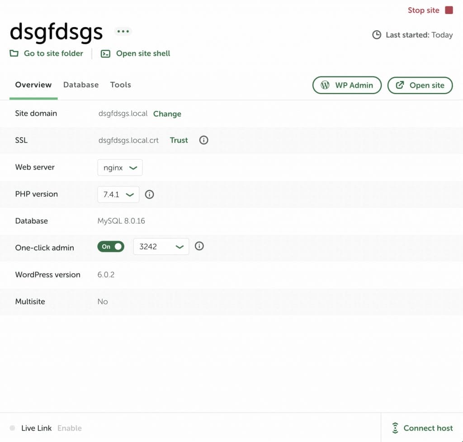Open the One-click admin user 3242 dropdown
Viewport: 463px width, 442px height.
(161, 247)
